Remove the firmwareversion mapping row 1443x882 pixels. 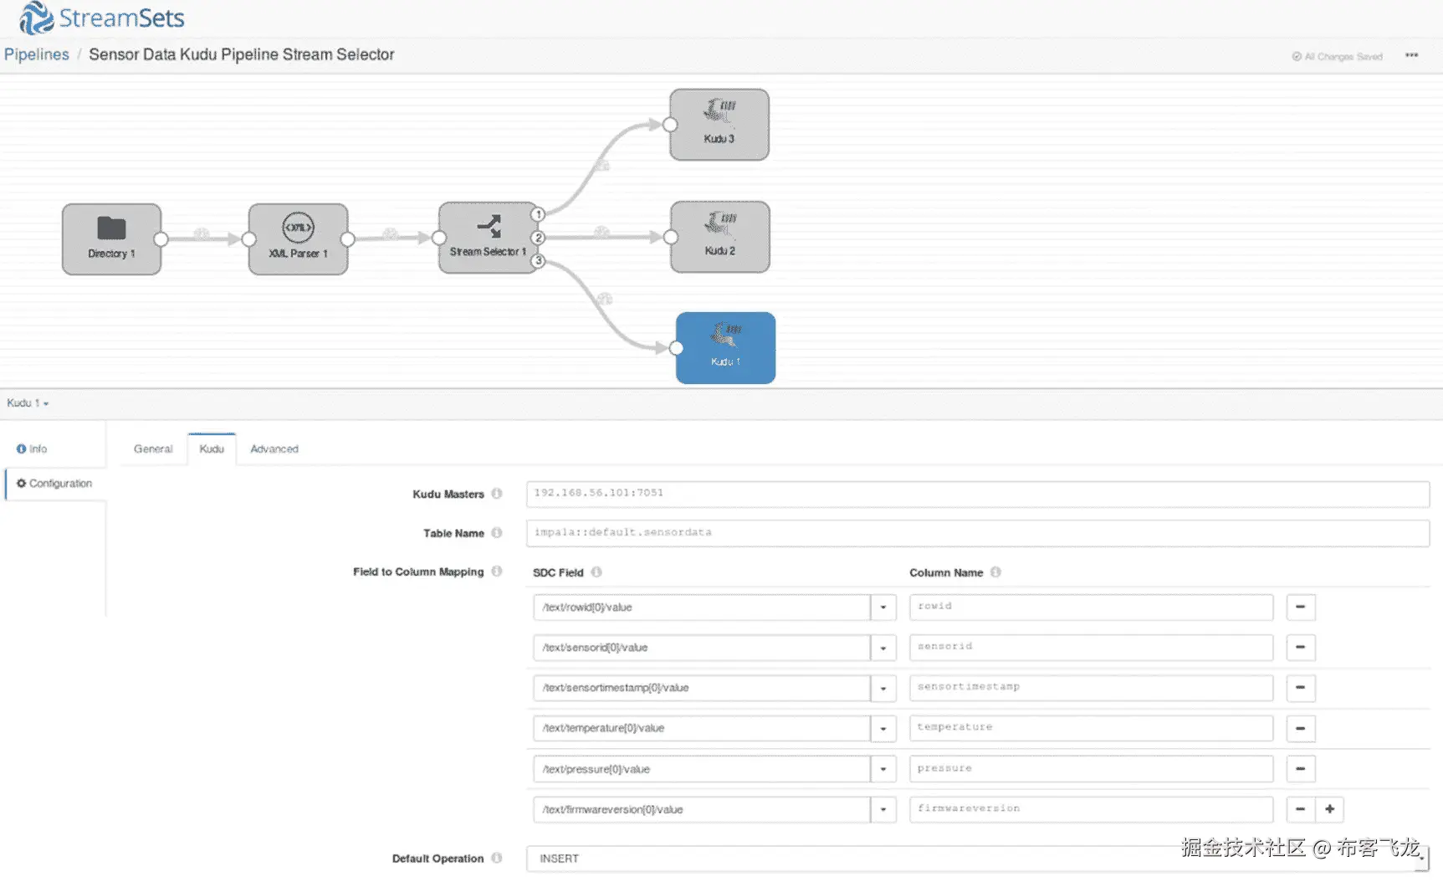[x=1301, y=809]
